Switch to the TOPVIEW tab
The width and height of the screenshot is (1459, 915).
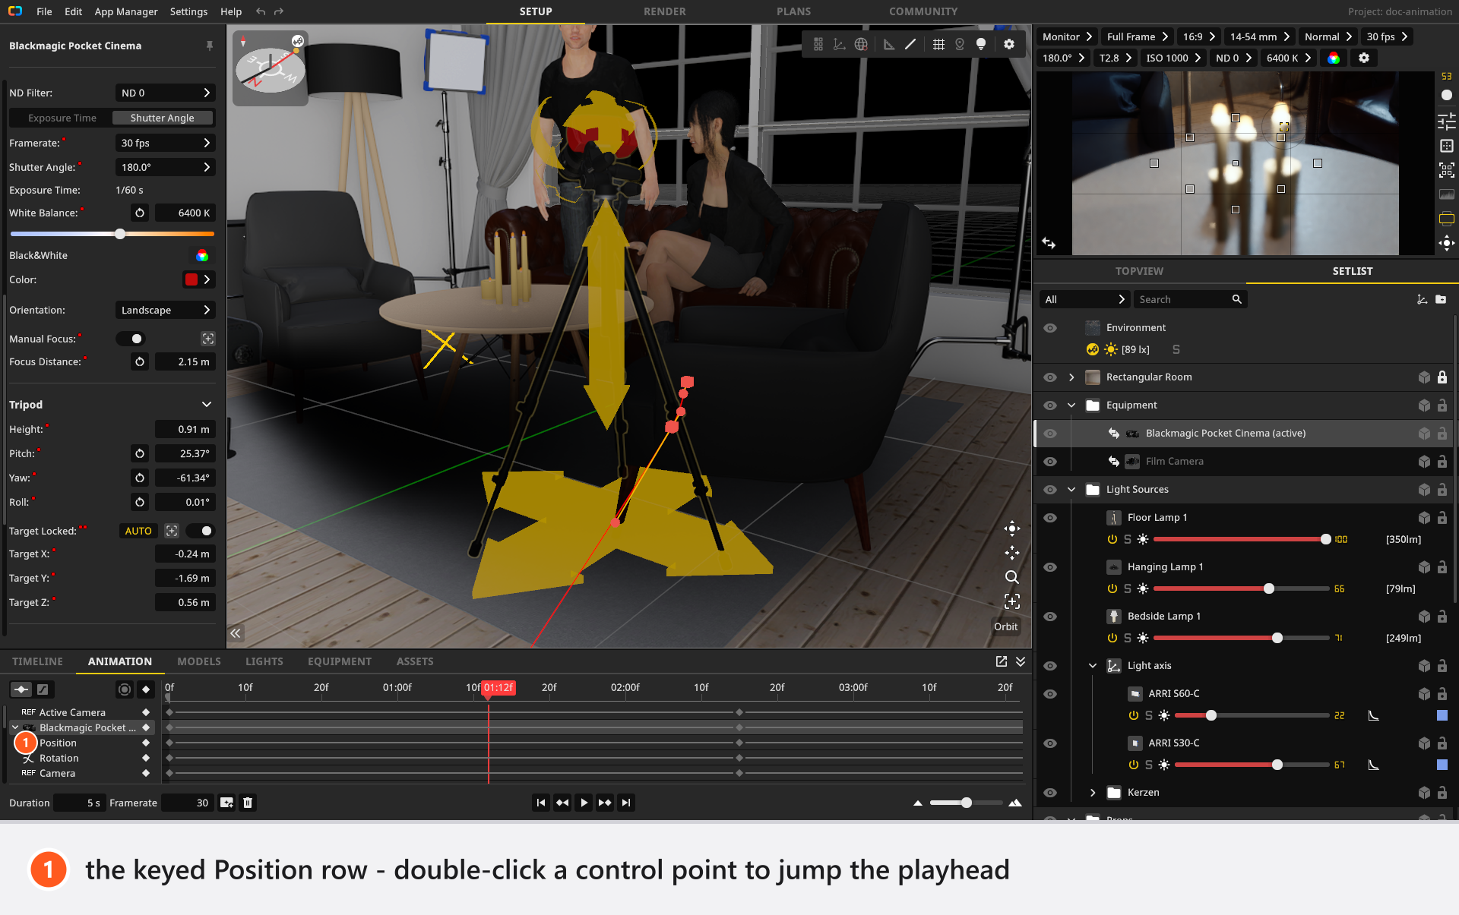point(1139,271)
